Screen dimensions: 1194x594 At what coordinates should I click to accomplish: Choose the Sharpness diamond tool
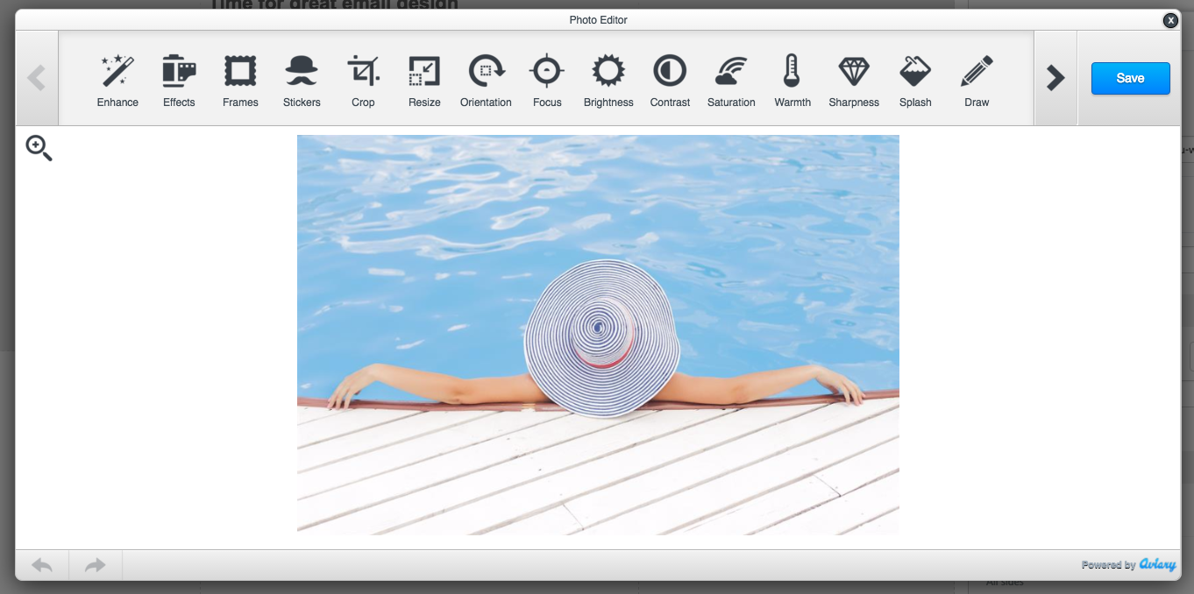coord(854,80)
